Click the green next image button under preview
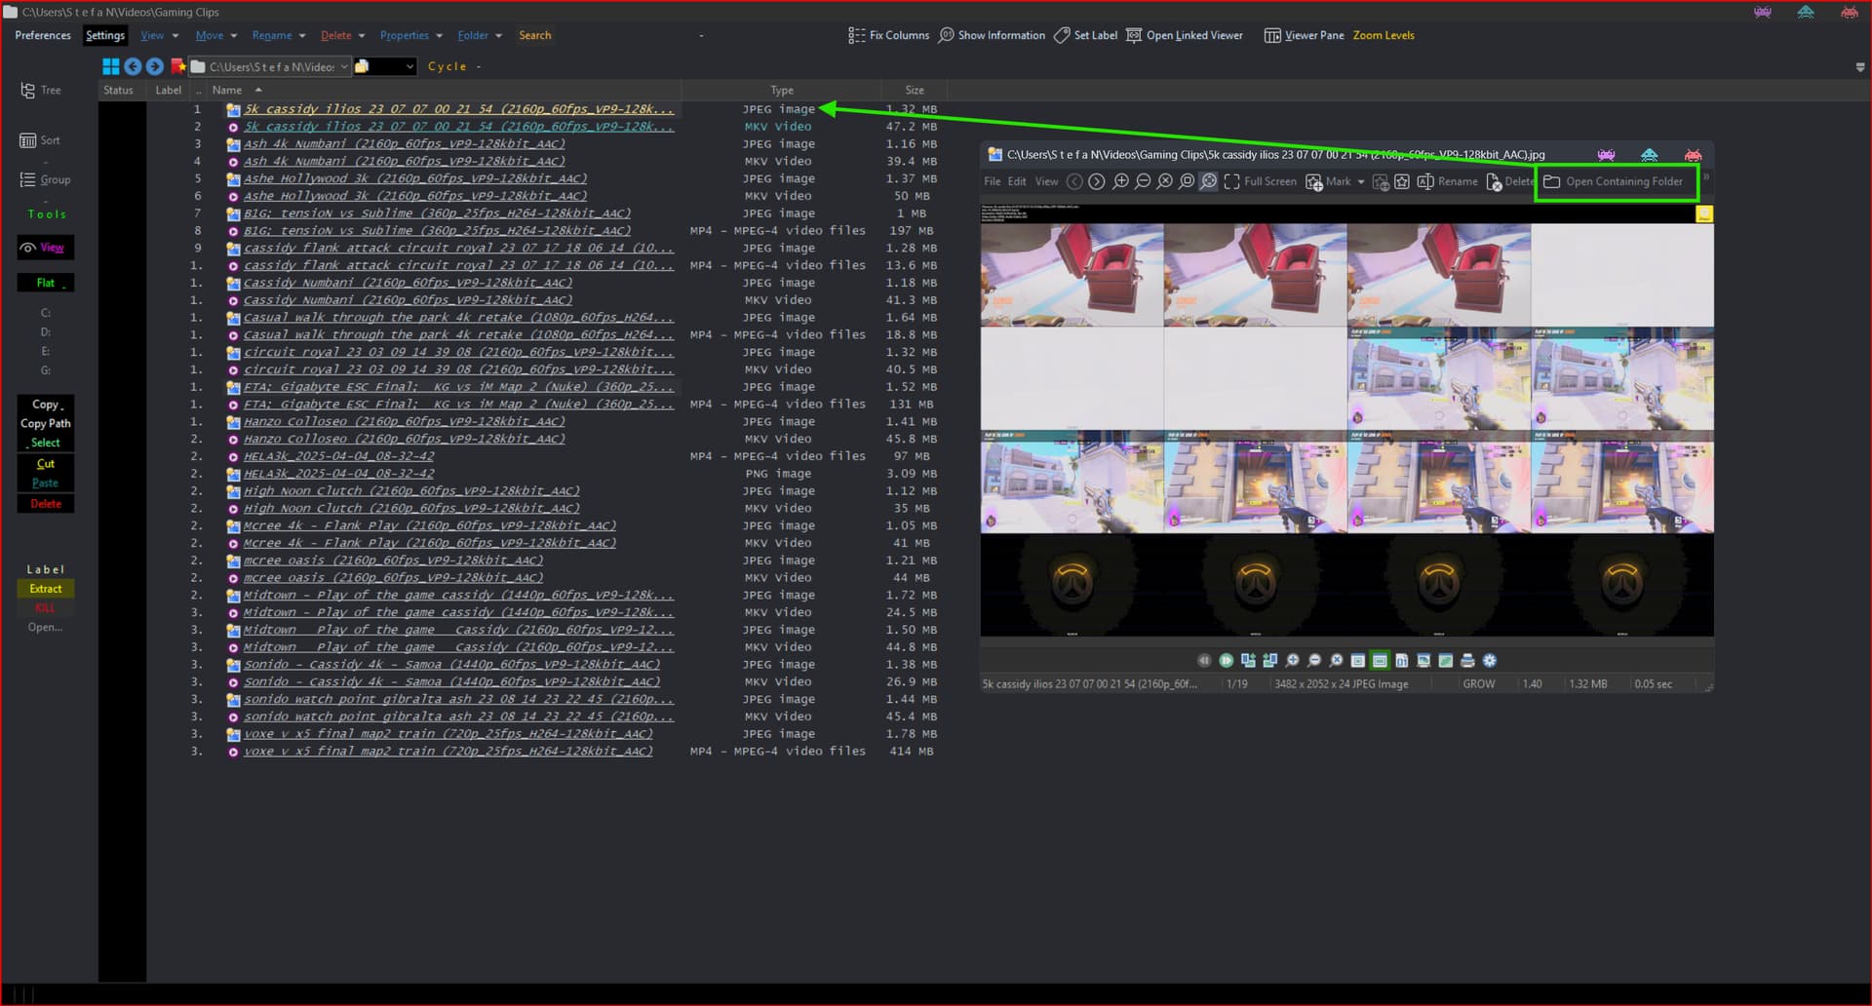1872x1006 pixels. pyautogui.click(x=1226, y=660)
